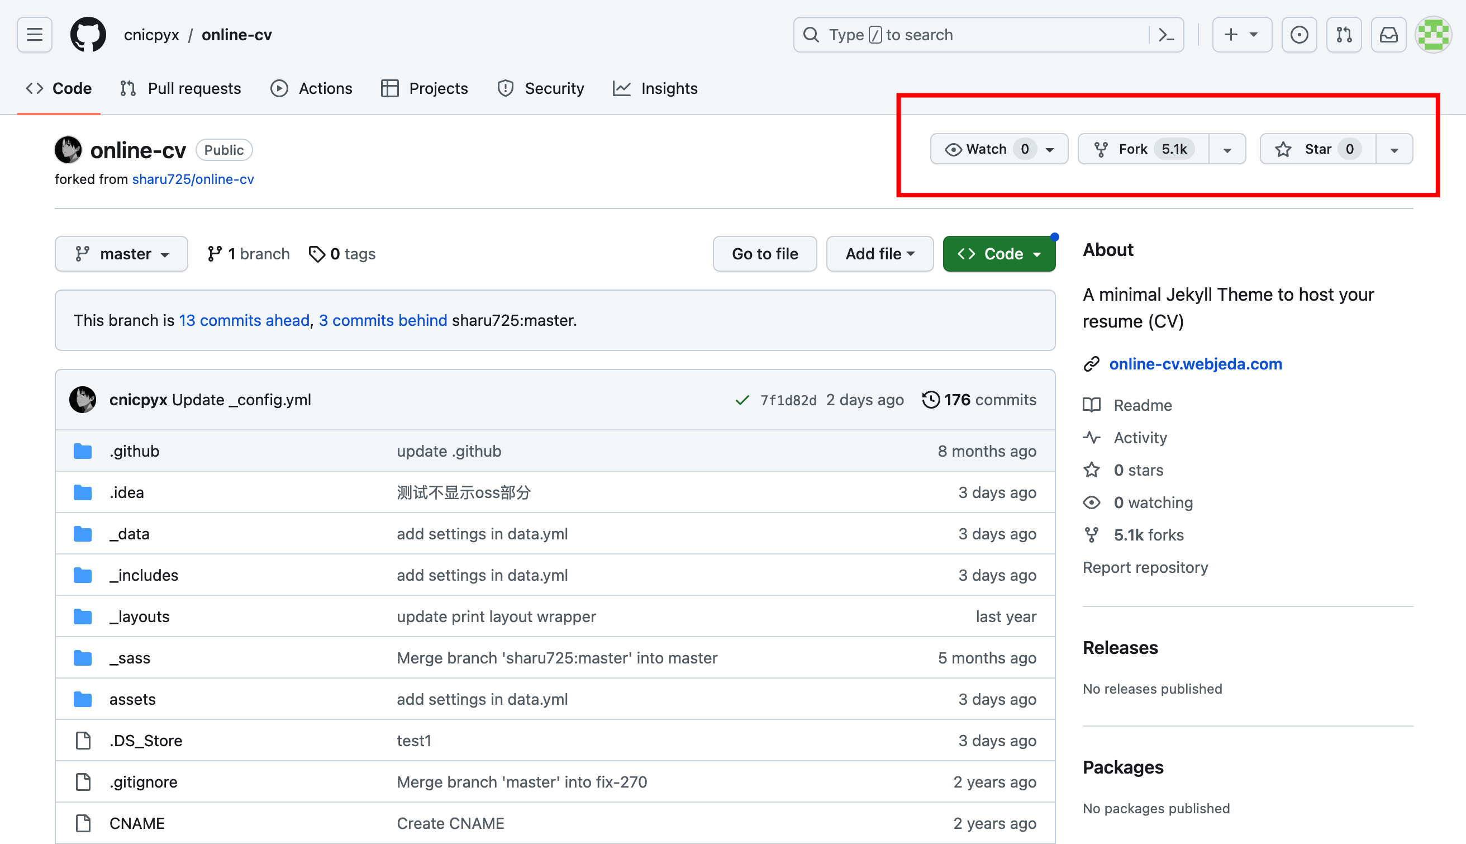Image resolution: width=1466 pixels, height=844 pixels.
Task: View the 1 branch link
Action: point(249,254)
